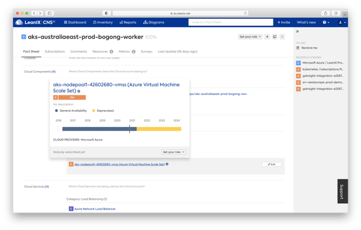361x230 pixels.
Task: Toggle the Safari sidebar button
Action: [x=49, y=13]
